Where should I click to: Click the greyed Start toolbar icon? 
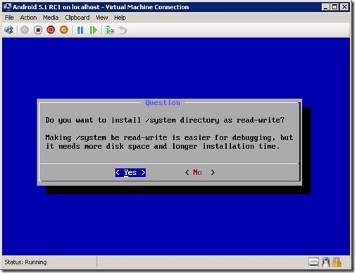pyautogui.click(x=25, y=30)
